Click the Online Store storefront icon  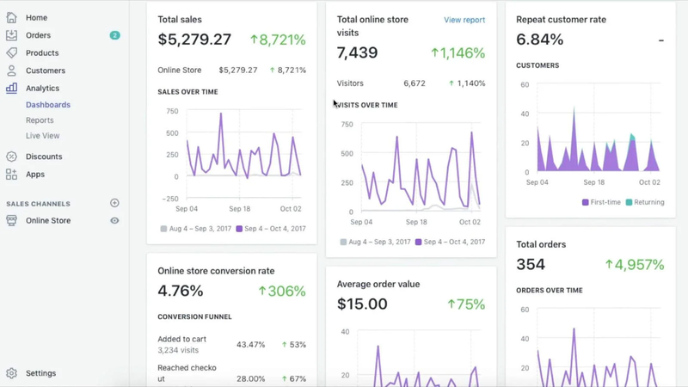pos(11,220)
